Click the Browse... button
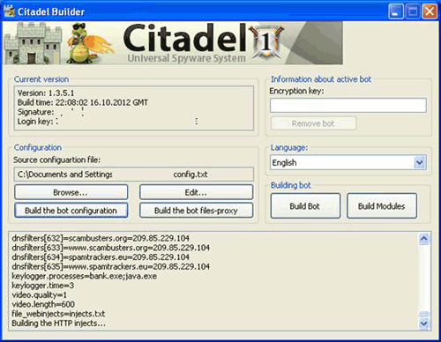Viewport: 441px width, 342px height. [x=71, y=192]
